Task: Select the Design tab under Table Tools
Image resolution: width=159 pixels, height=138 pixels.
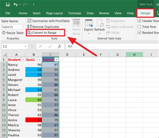Action: point(145,13)
